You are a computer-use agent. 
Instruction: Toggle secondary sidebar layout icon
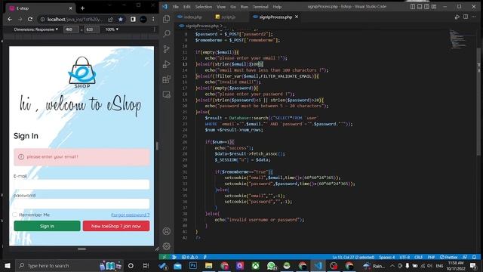[x=426, y=7]
